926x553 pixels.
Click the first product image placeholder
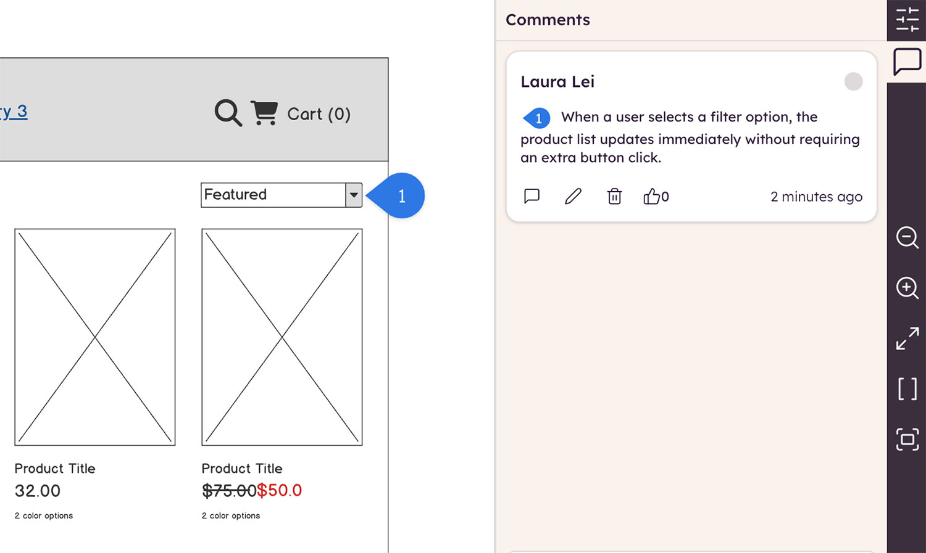pos(95,337)
